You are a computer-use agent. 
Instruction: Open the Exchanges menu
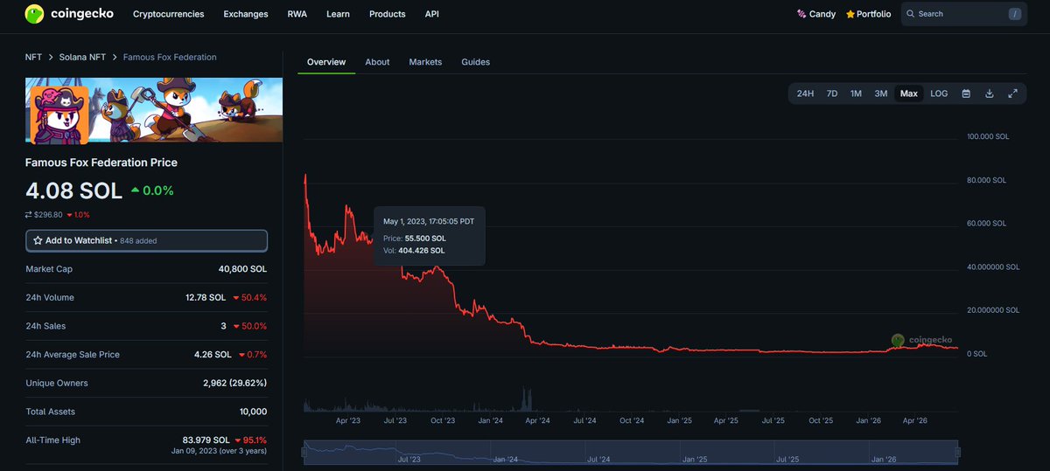tap(246, 14)
